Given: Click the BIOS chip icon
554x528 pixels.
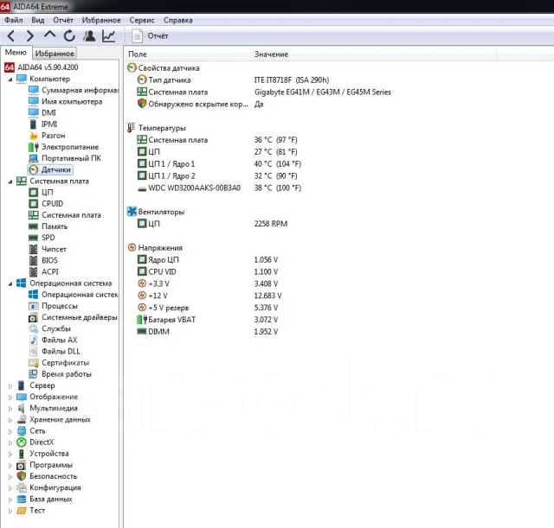Looking at the screenshot, I should pos(33,260).
